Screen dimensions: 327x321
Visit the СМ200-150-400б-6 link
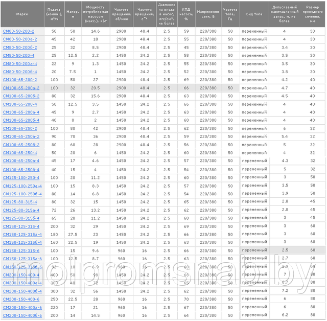22,315
